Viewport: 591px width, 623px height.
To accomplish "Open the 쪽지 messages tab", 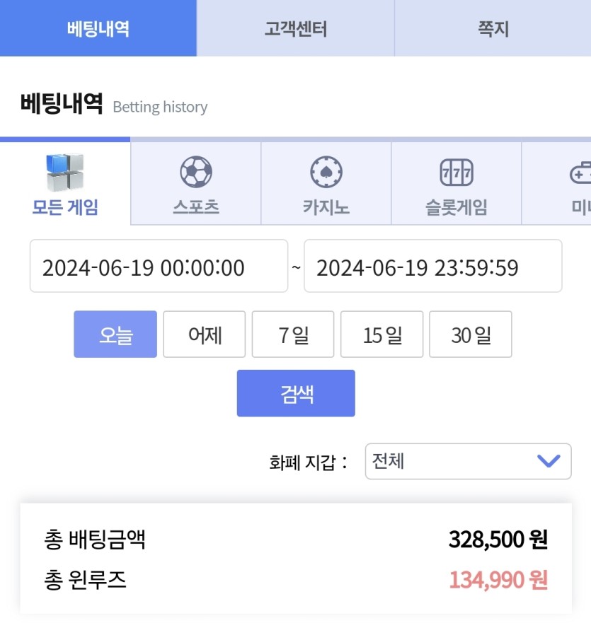I will pos(493,28).
